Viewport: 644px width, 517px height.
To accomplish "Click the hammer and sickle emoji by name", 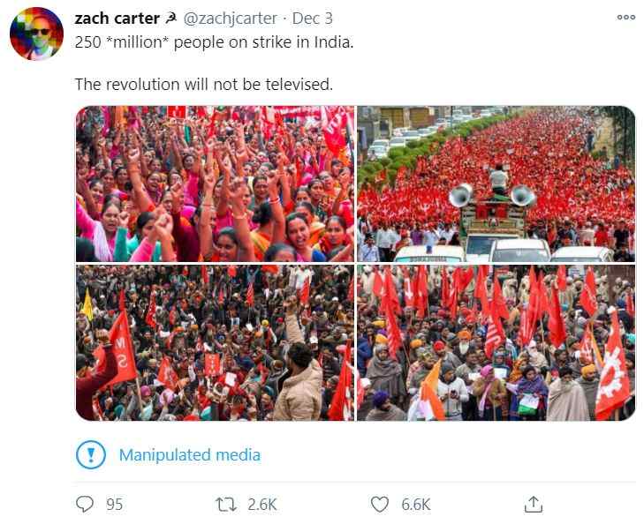I will pos(170,18).
